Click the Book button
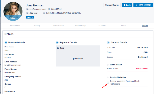This screenshot has width=154, height=95. point(127,5)
